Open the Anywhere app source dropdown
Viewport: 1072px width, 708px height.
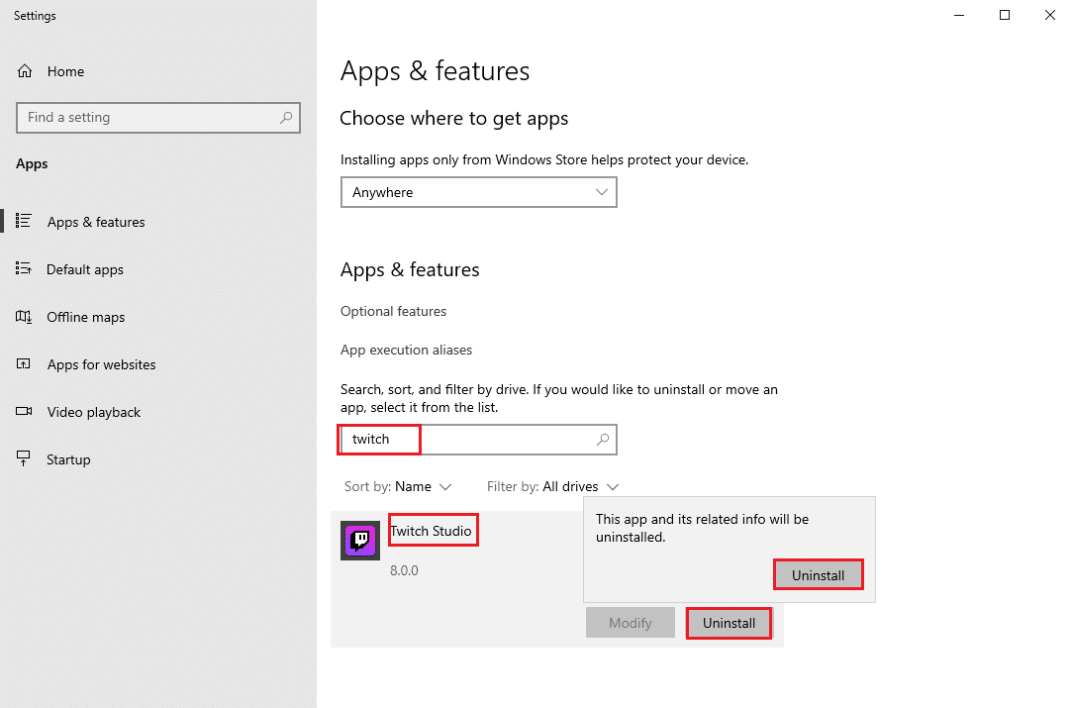coord(478,192)
